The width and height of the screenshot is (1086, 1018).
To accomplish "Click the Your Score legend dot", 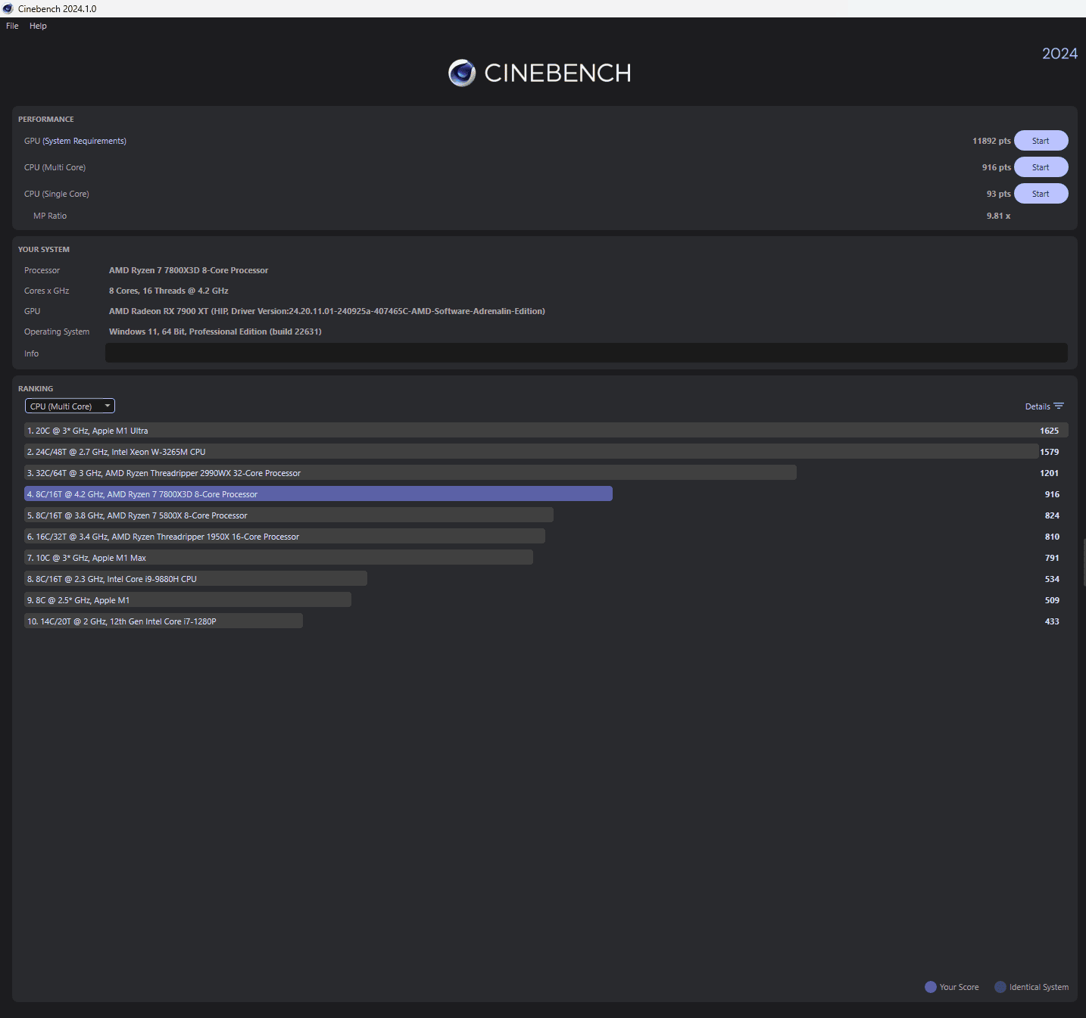I will (x=931, y=987).
